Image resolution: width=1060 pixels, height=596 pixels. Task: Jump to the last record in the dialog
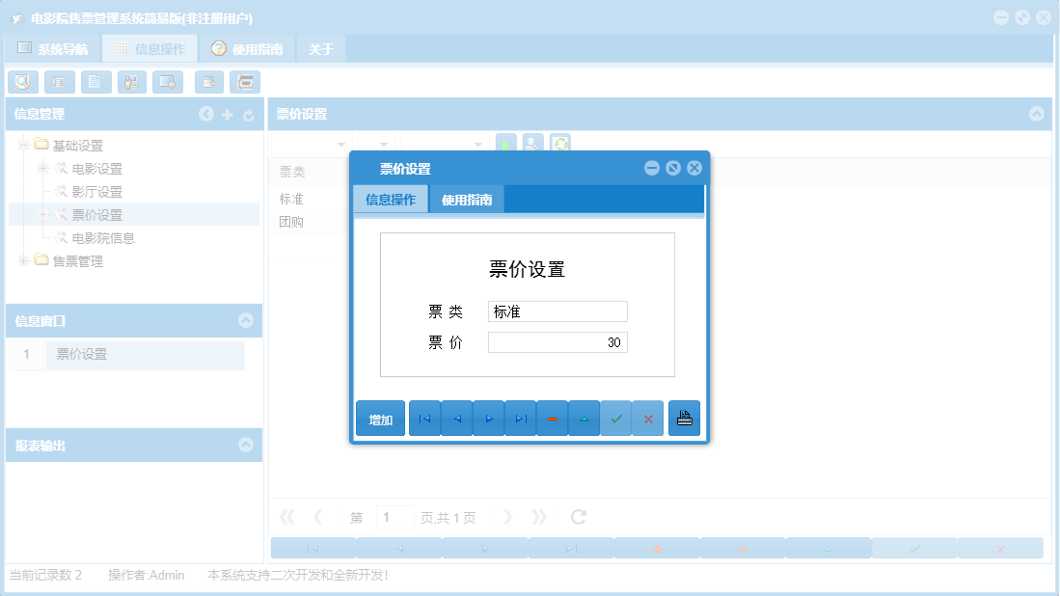520,418
